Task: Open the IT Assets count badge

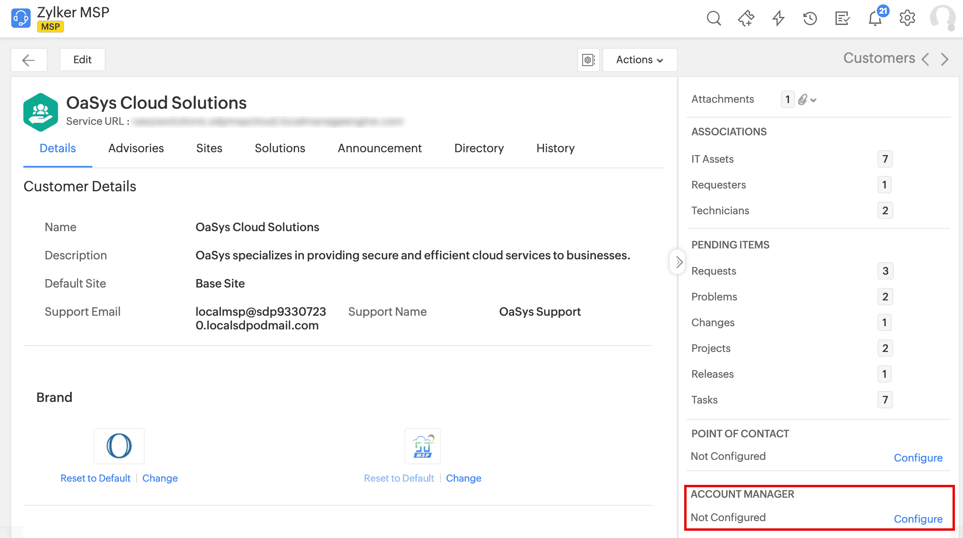Action: click(885, 159)
